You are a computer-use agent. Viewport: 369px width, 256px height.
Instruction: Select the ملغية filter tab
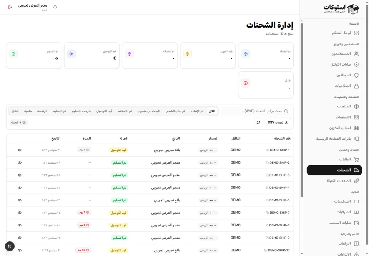click(x=28, y=111)
